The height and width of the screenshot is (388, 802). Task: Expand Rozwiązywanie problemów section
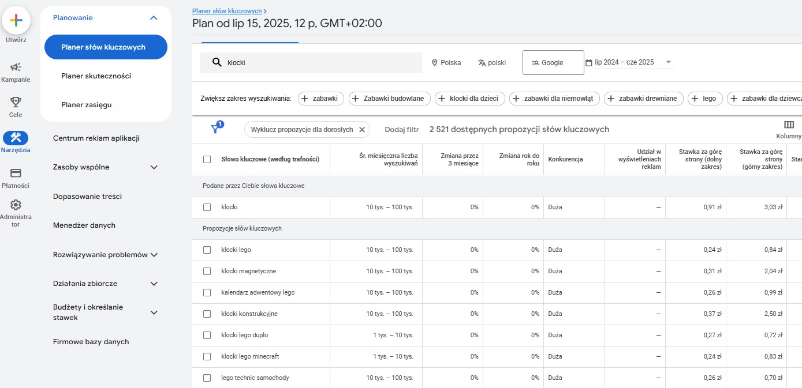(x=154, y=254)
